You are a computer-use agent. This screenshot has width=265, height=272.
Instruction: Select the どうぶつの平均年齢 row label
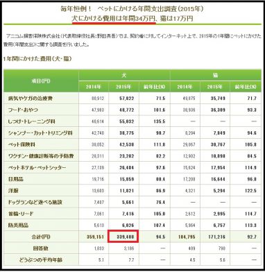coord(41,260)
